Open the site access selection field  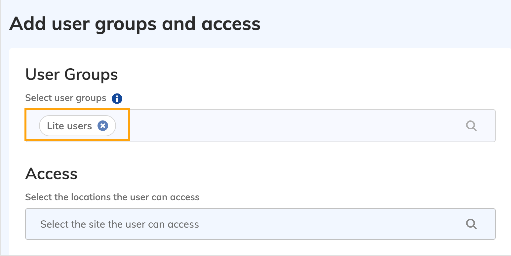tap(231, 224)
